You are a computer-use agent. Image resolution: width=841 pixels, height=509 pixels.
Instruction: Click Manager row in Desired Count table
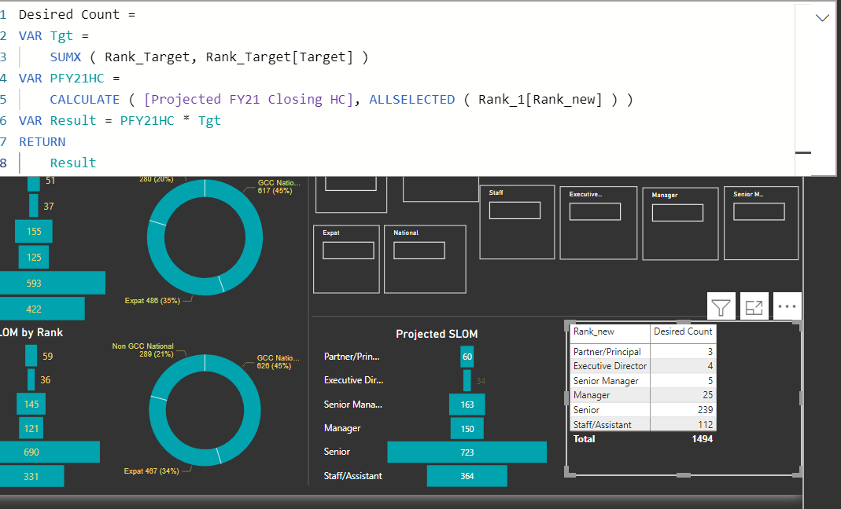pos(643,395)
